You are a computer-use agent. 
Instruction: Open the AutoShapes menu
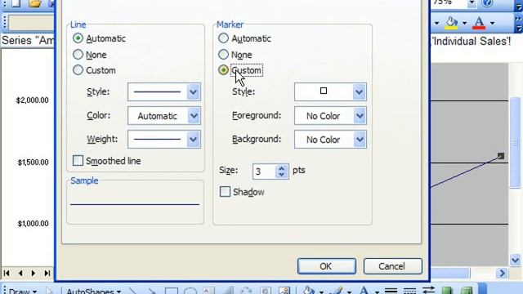[93, 291]
